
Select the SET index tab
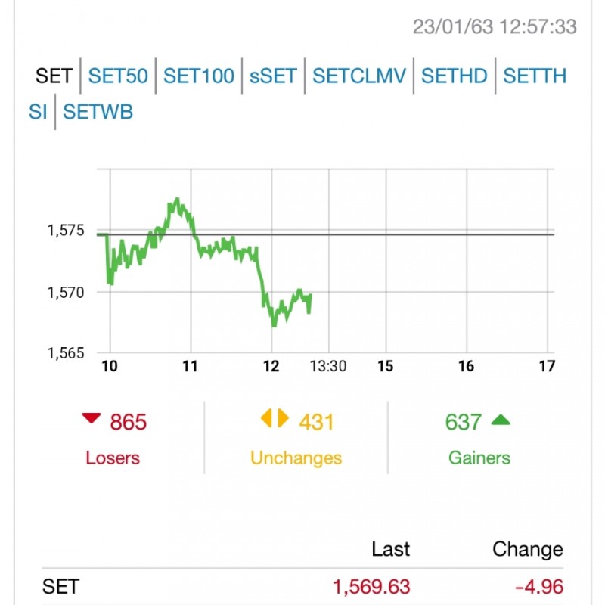[x=54, y=76]
